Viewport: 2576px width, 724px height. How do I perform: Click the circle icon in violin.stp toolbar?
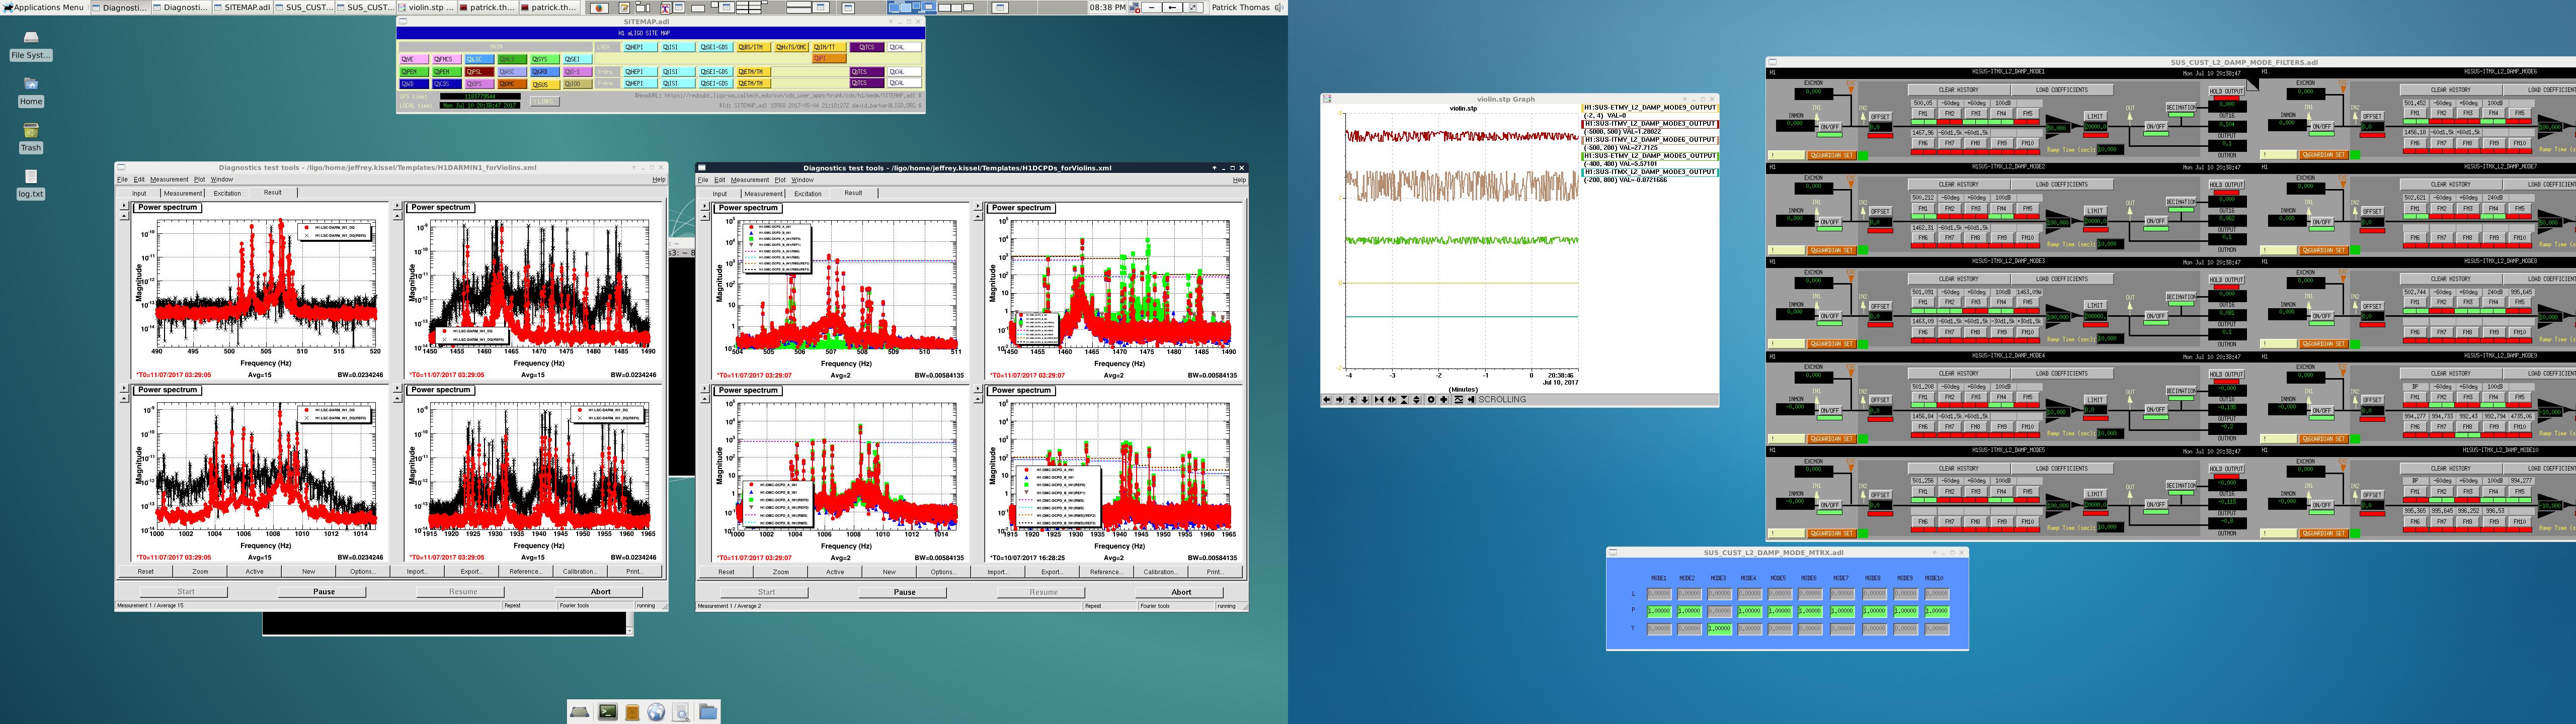pos(1431,400)
